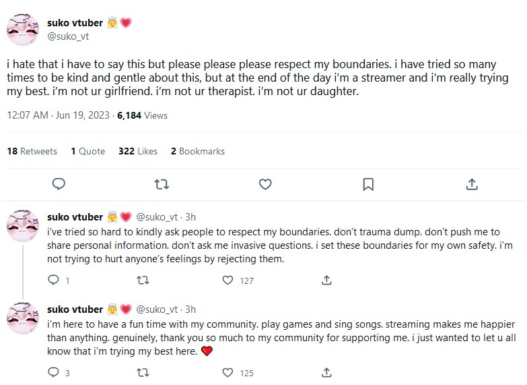Reply to the 'fun time with community' tweet
The width and height of the screenshot is (527, 385).
[x=54, y=372]
